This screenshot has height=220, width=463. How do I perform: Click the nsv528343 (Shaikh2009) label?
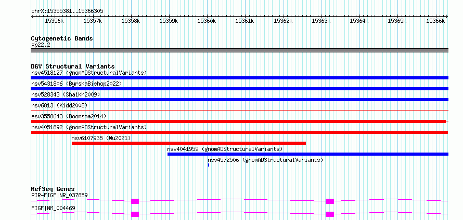[x=66, y=94]
